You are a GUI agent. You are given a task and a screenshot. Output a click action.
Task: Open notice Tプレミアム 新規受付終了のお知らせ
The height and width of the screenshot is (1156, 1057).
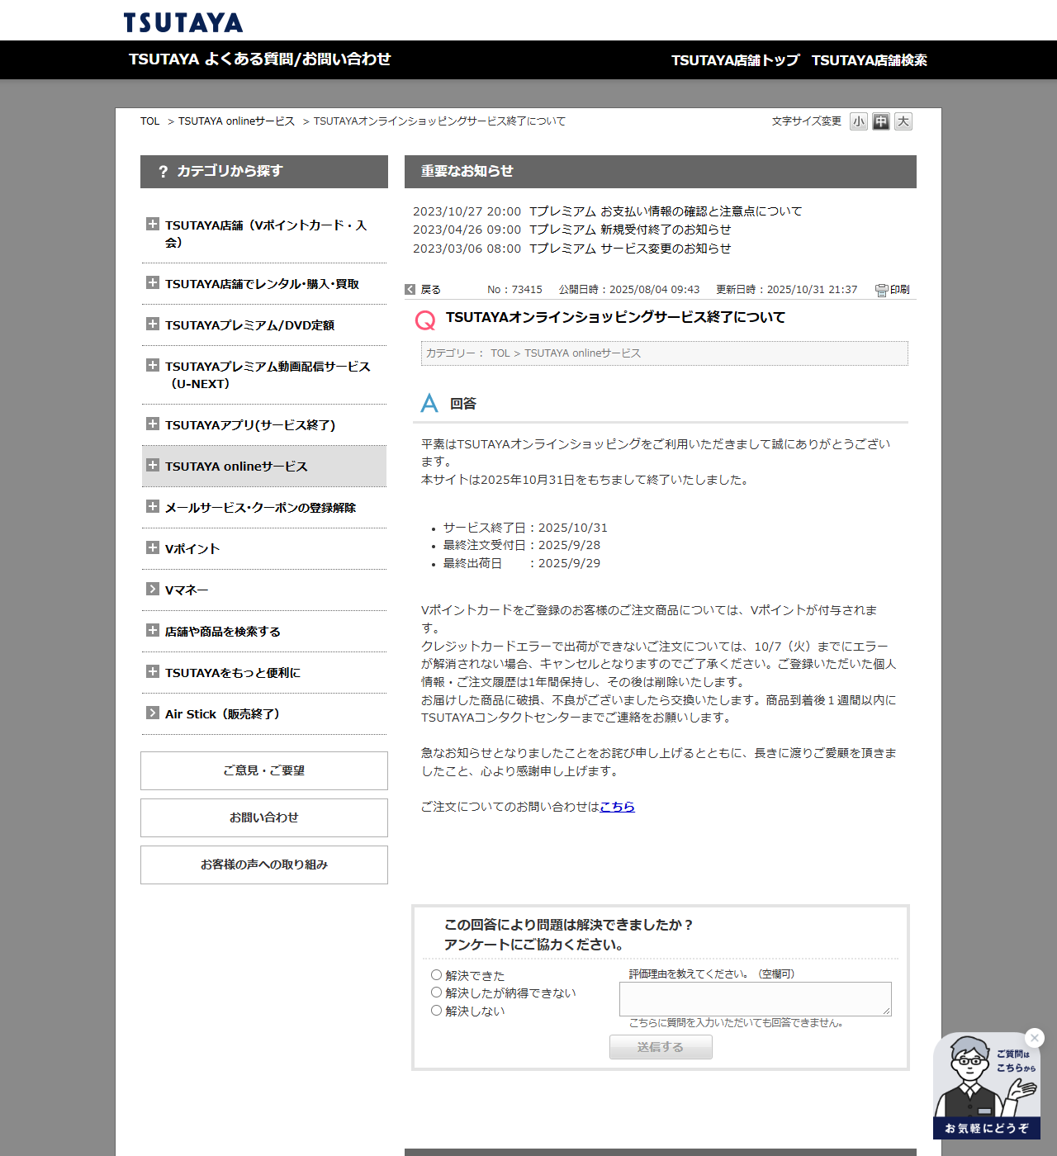630,230
